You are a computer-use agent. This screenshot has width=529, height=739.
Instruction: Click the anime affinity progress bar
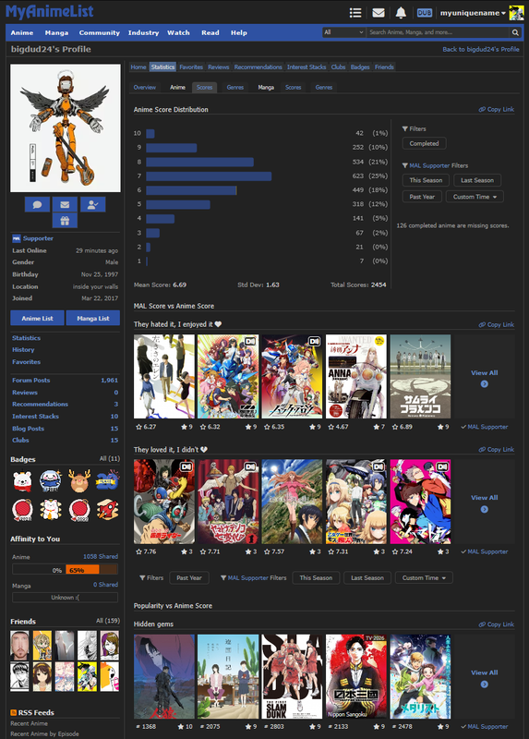point(65,570)
